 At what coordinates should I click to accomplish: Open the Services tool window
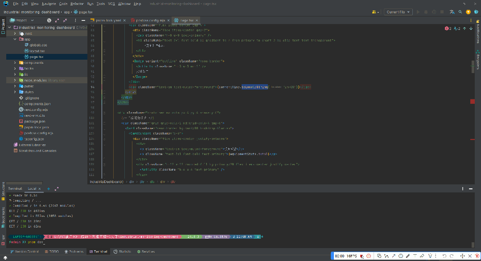click(x=146, y=252)
